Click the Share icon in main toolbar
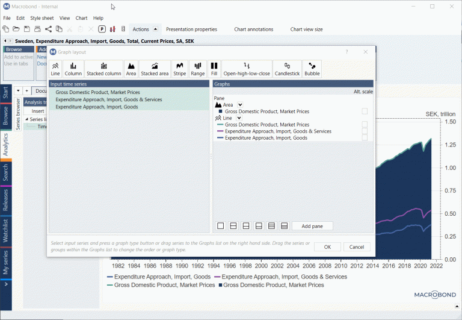This screenshot has height=320, width=462. [x=48, y=29]
